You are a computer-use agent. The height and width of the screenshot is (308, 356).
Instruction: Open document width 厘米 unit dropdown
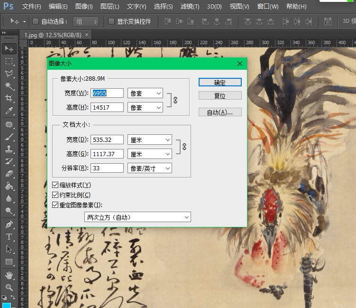(x=150, y=140)
